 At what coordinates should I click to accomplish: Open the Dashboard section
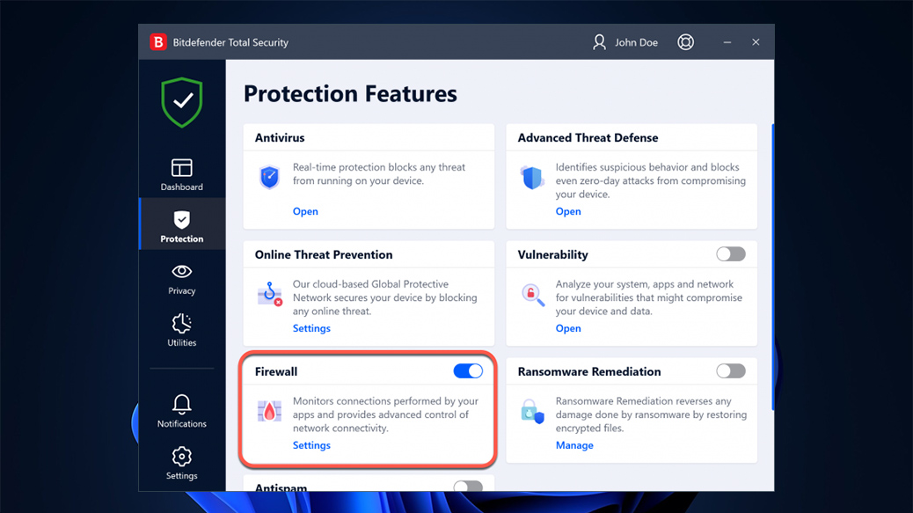(x=182, y=174)
